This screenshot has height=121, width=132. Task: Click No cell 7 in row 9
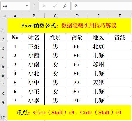tap(15, 100)
